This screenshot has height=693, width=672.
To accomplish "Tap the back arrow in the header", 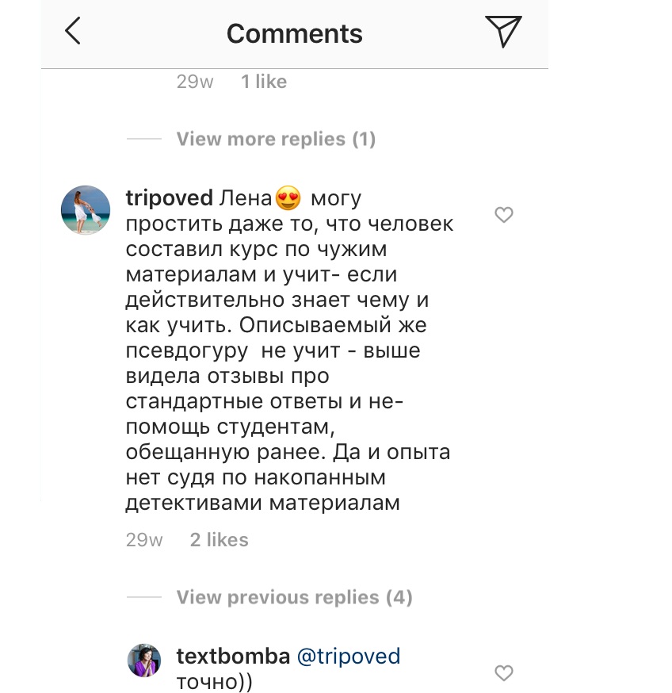I will pos(73,33).
